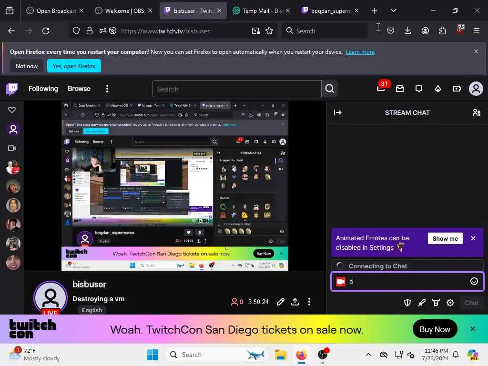Click the Twitch logo home icon
This screenshot has height=366, width=488.
pyautogui.click(x=12, y=89)
